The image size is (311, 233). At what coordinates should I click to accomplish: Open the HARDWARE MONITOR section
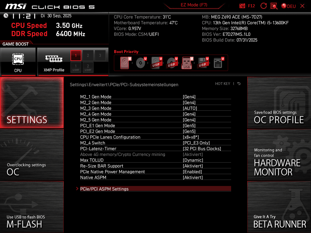279,155
